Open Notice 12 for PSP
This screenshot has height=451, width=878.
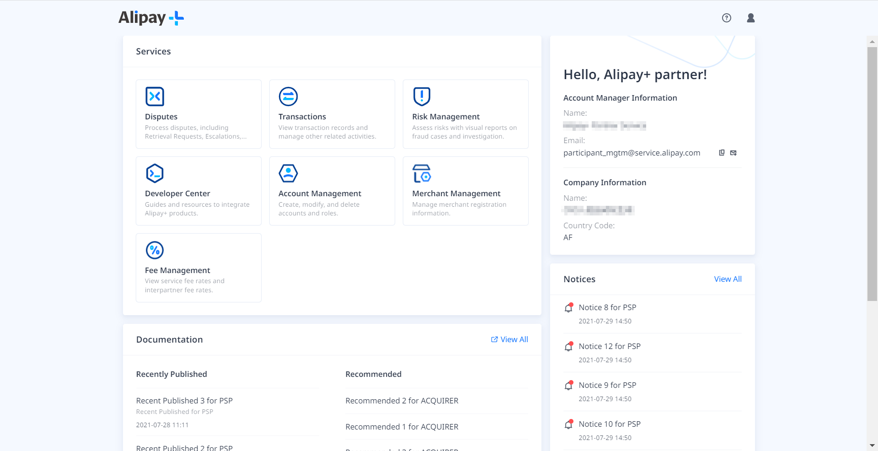610,346
